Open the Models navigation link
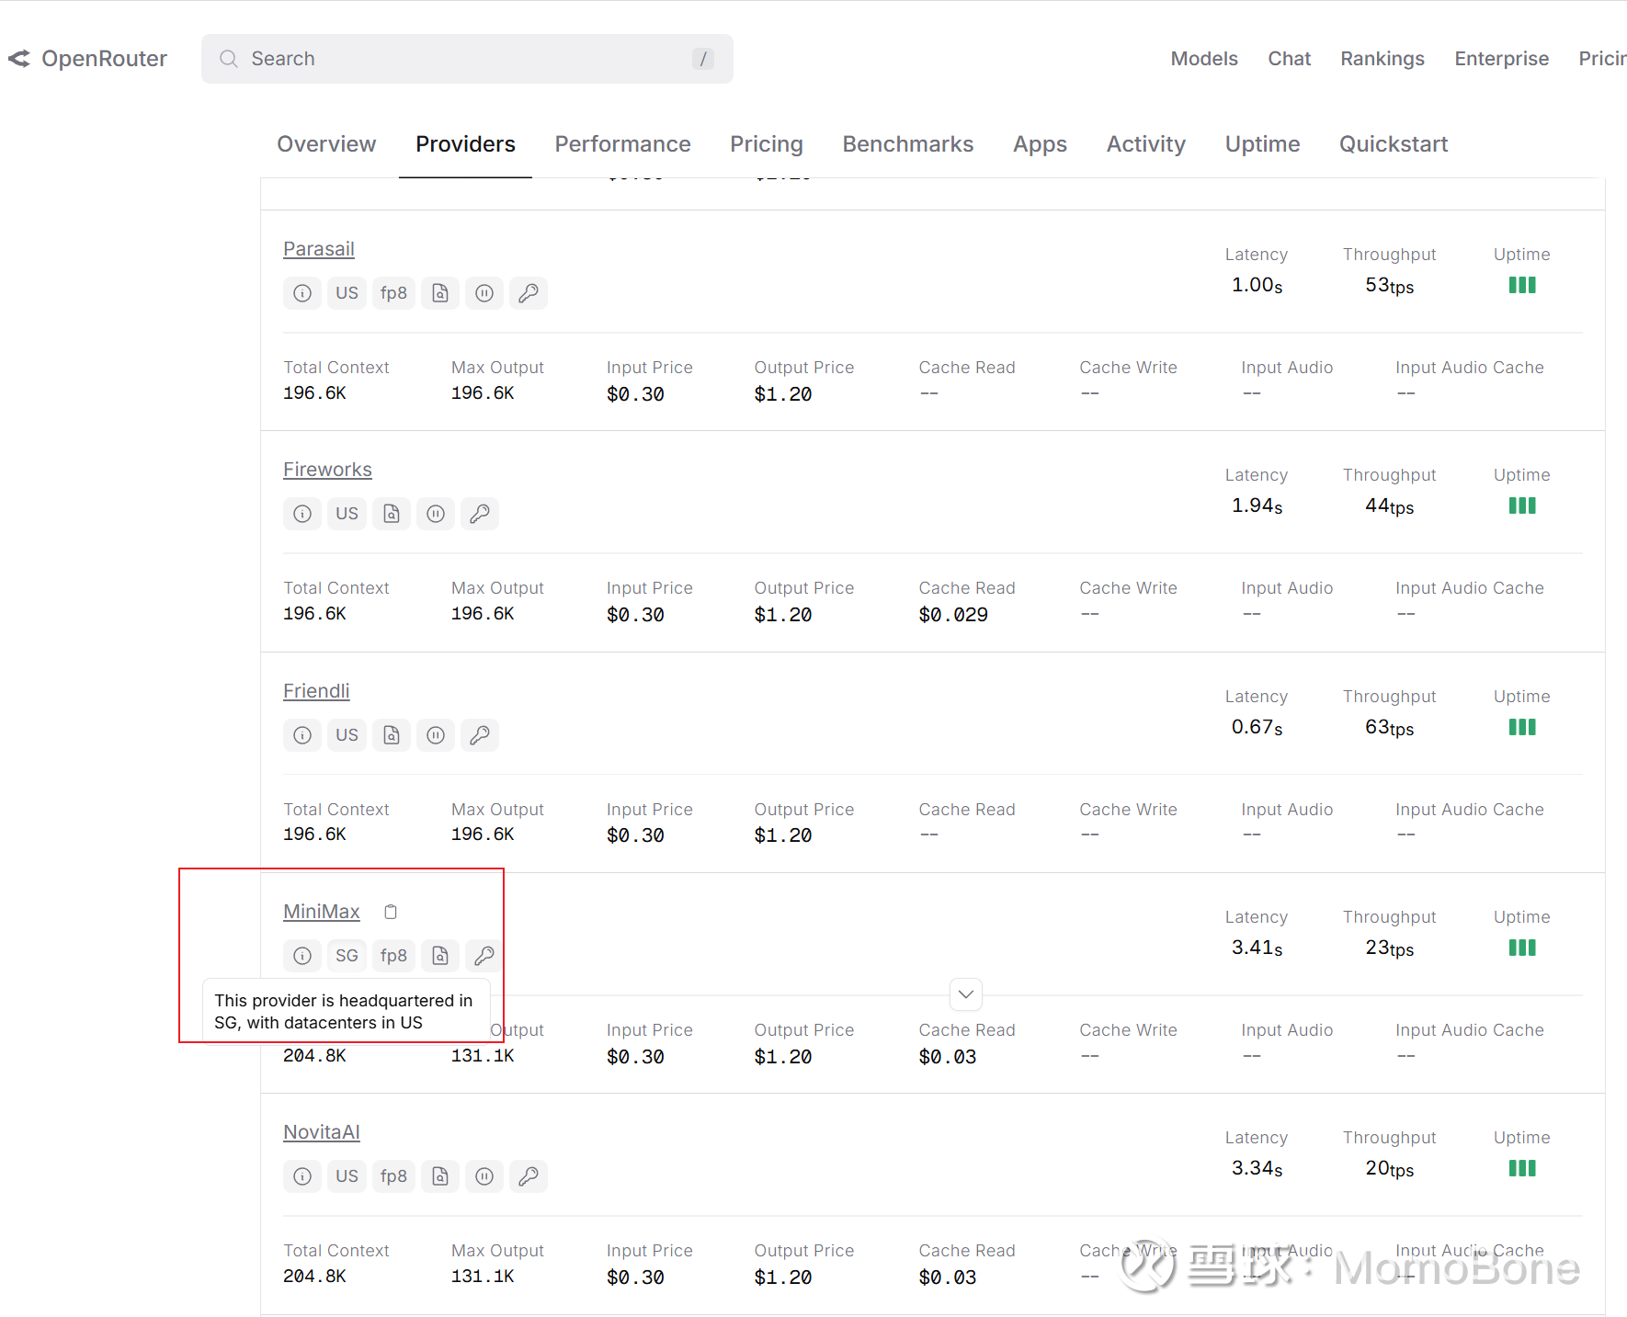 [x=1204, y=59]
